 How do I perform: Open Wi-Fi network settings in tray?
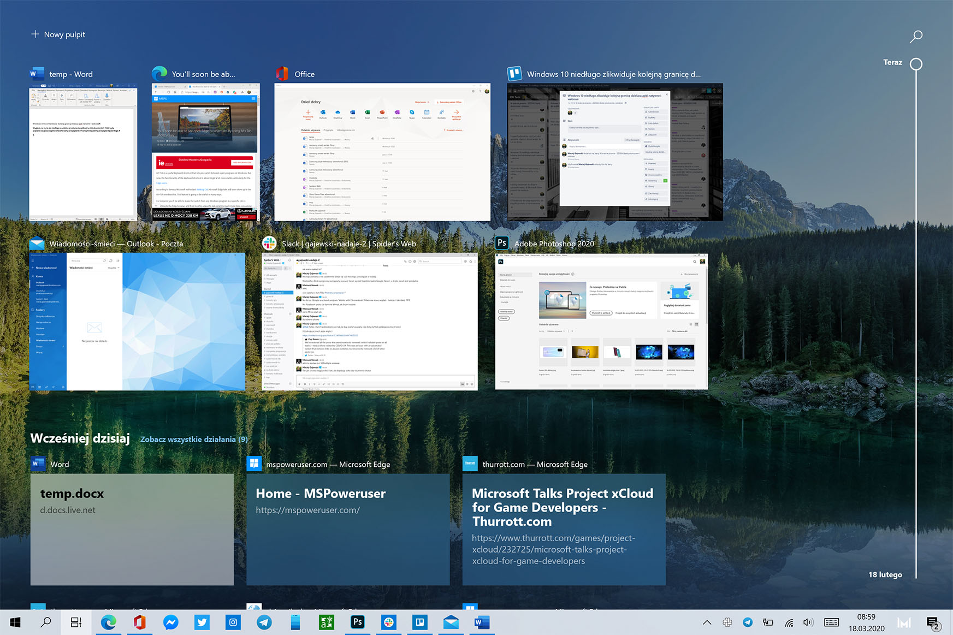pos(789,622)
